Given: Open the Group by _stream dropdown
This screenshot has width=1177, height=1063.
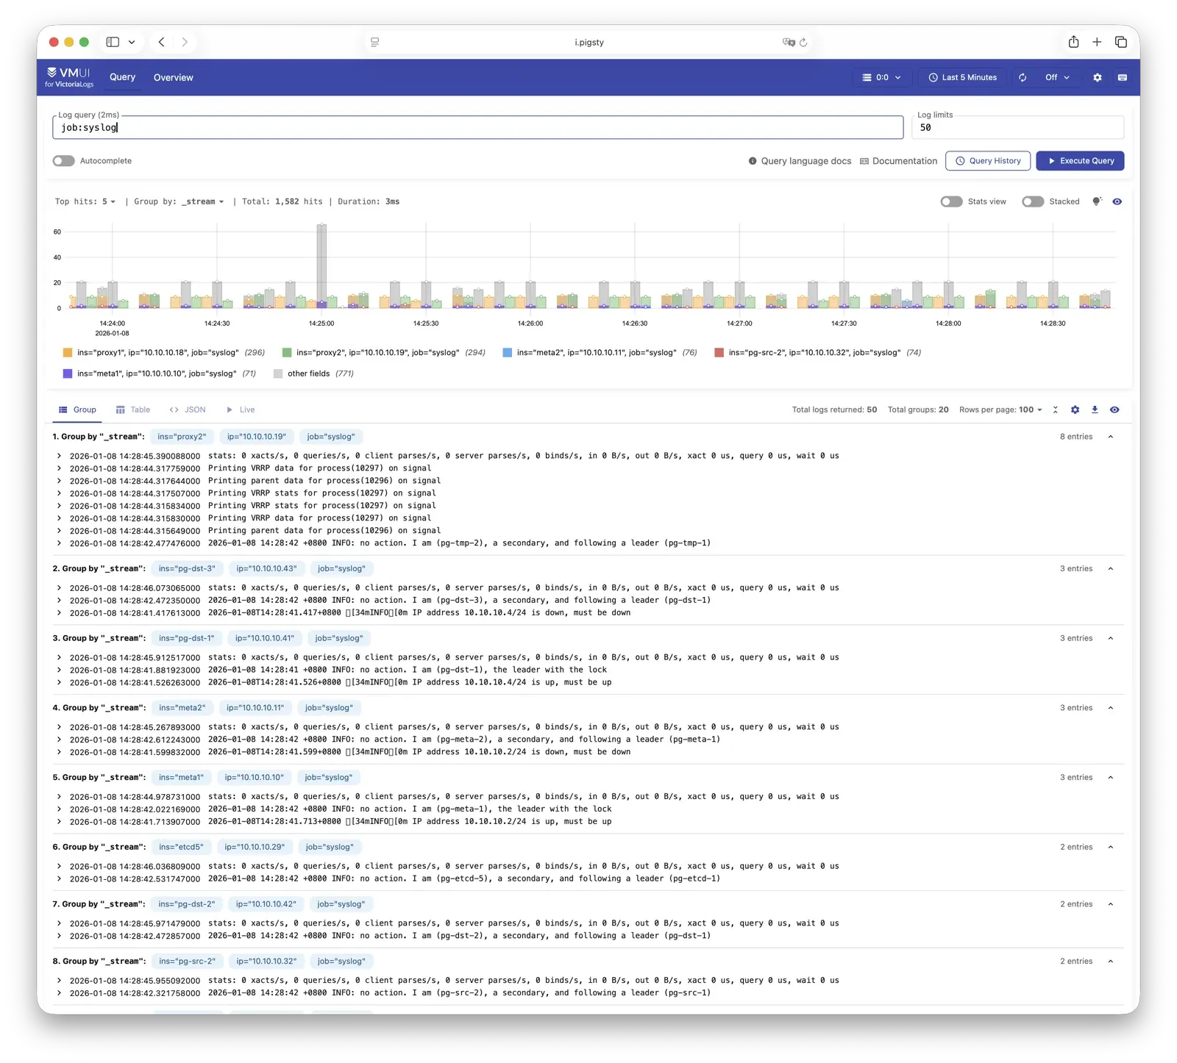Looking at the screenshot, I should (203, 201).
